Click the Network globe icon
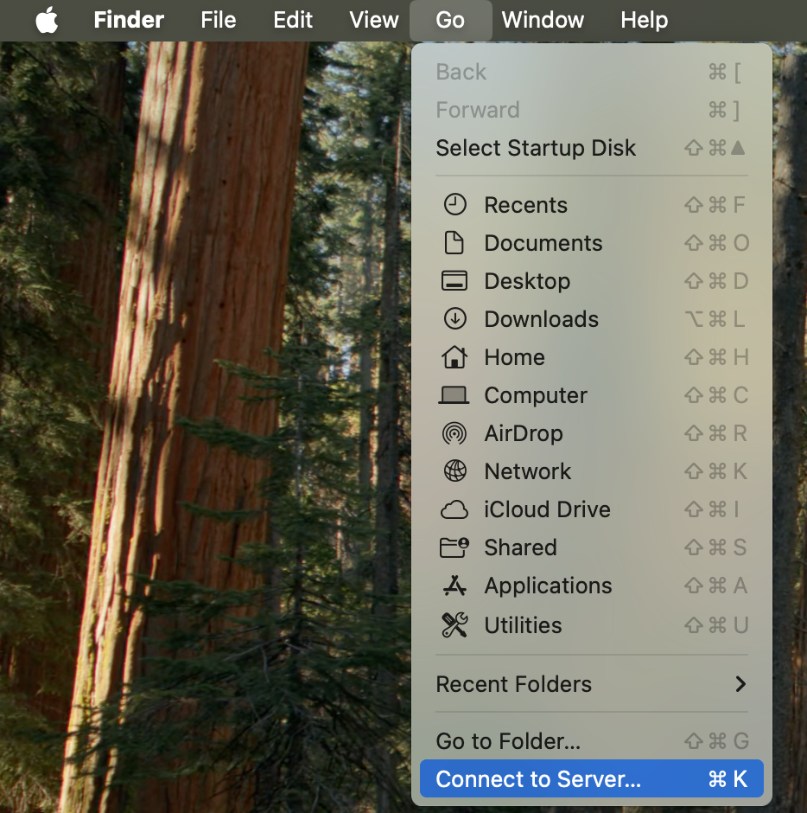This screenshot has width=807, height=813. coord(454,471)
